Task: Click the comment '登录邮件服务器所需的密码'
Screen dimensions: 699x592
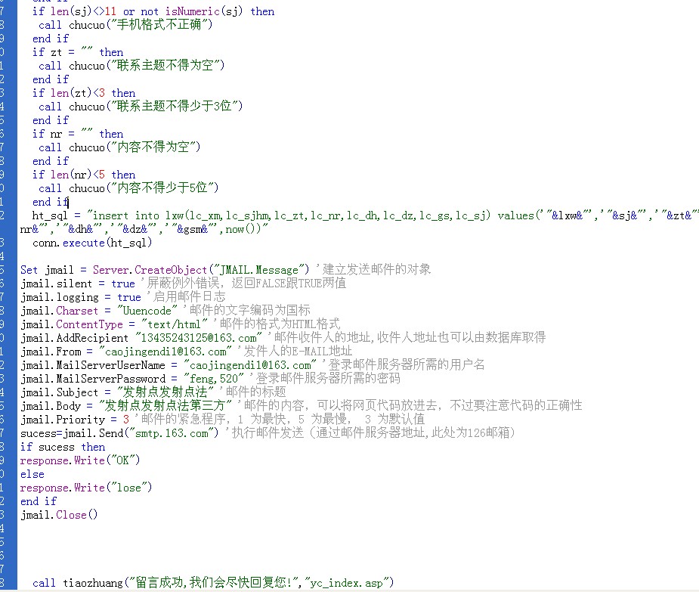Action: (328, 379)
